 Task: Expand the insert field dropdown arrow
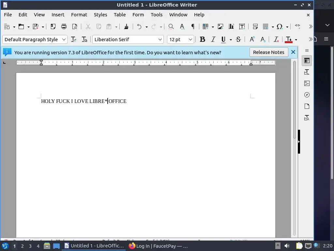(x=273, y=27)
